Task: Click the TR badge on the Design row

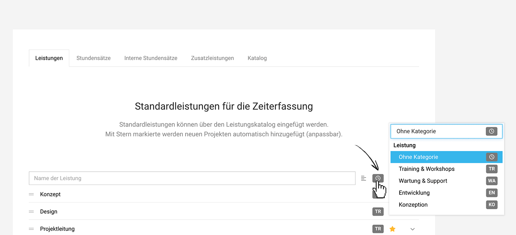Action: [378, 211]
